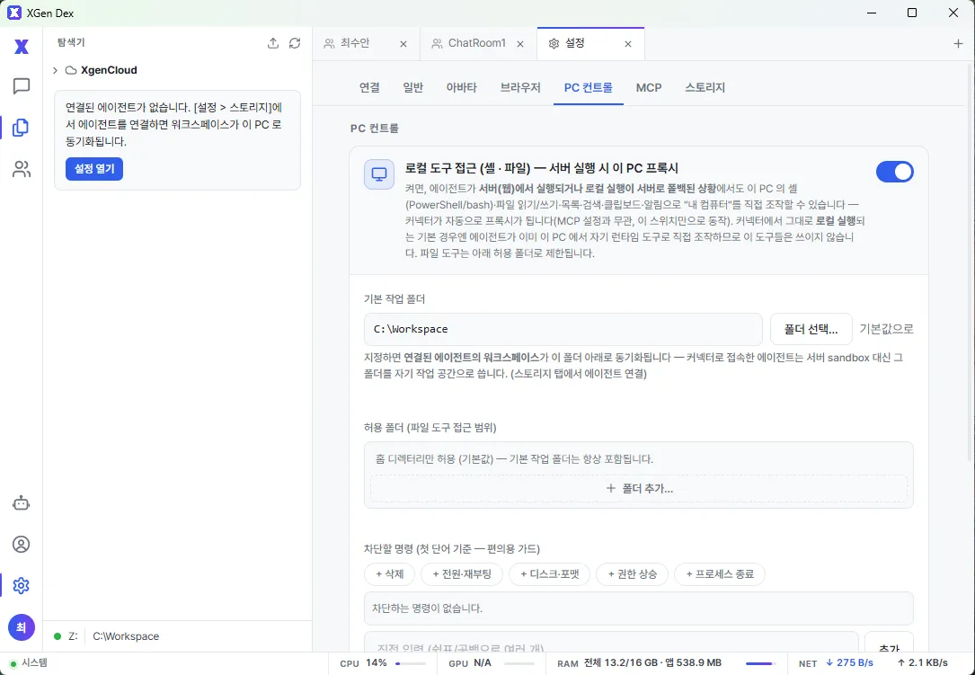The image size is (975, 675).
Task: Click the 기본값으로 link
Action: pyautogui.click(x=886, y=329)
